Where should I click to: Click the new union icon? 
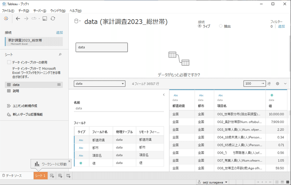[9, 106]
